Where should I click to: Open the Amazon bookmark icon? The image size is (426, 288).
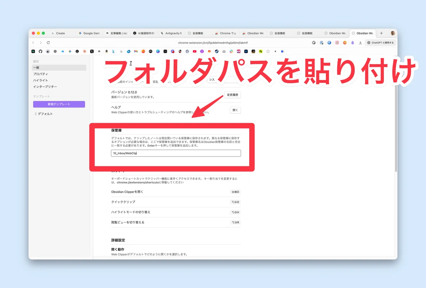106,51
